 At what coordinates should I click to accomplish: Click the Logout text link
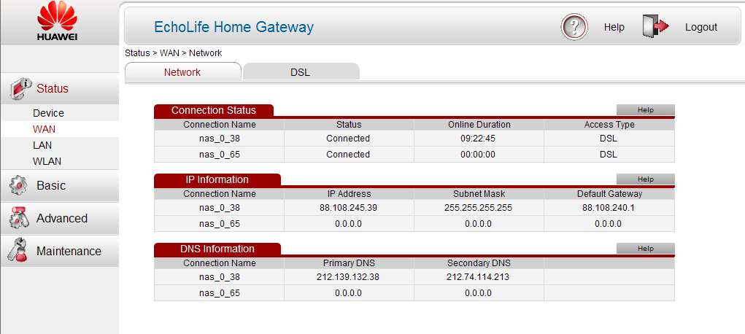(x=700, y=27)
